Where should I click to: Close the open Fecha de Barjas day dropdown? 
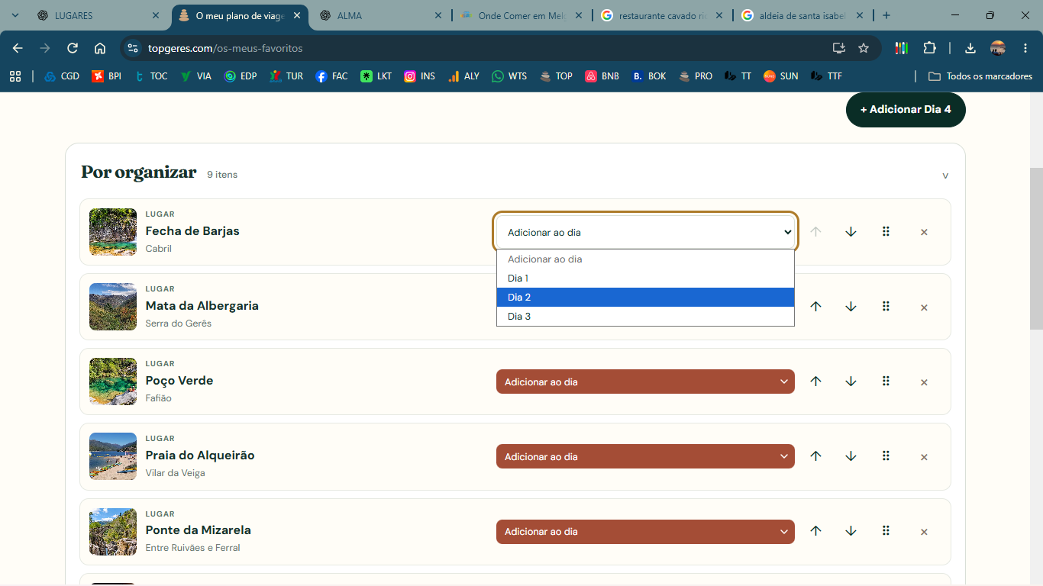pos(645,232)
